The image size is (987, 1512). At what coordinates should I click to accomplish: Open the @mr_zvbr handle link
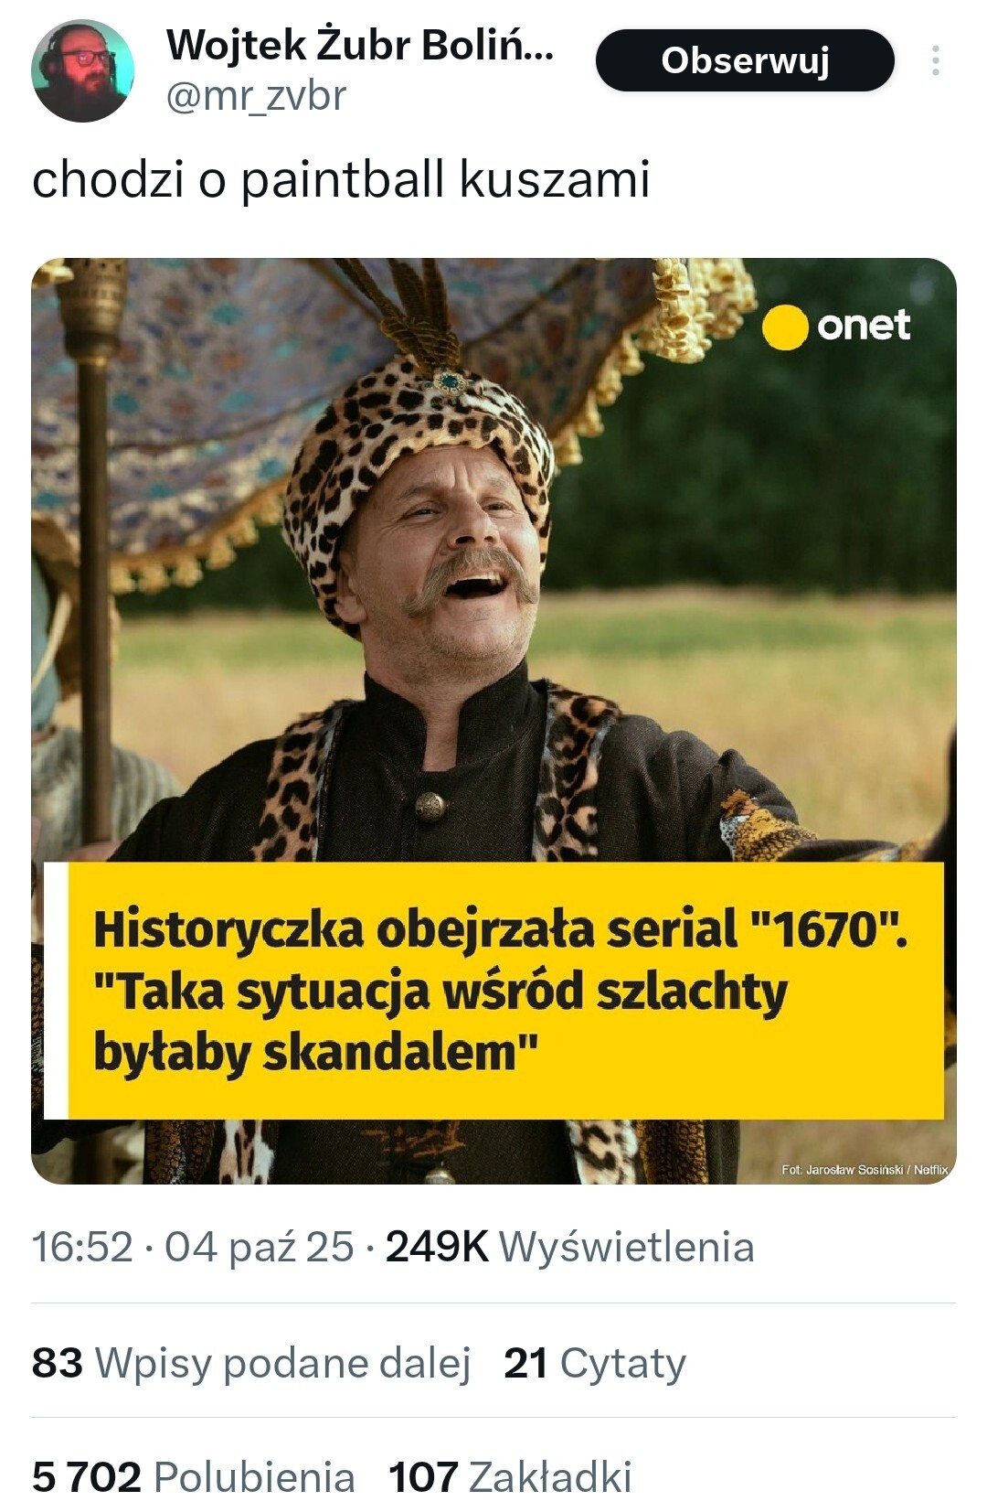click(x=256, y=96)
